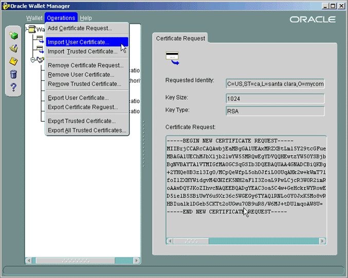
Task: Choose Export User Certificate...
Action: [x=87, y=98]
